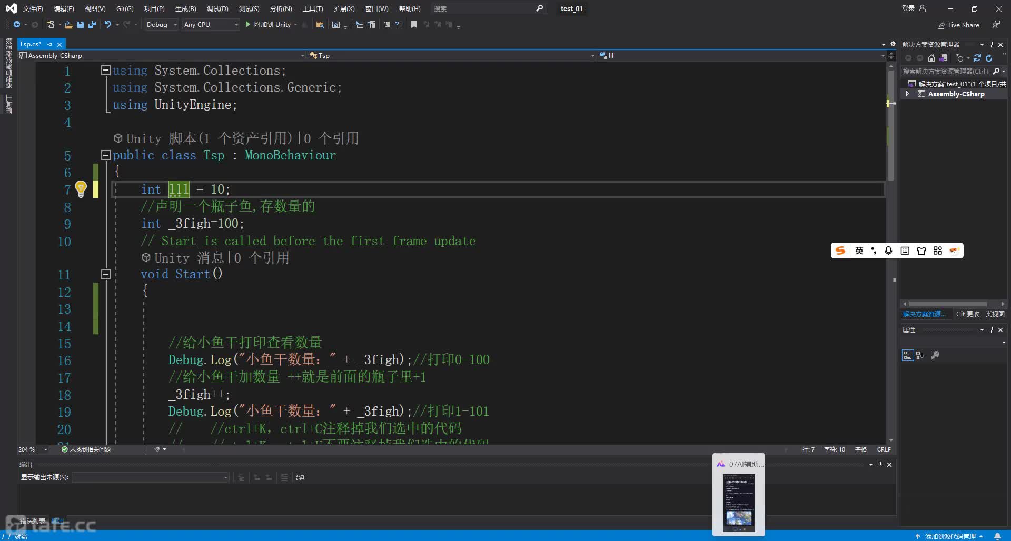Click the IME microphone voice input icon

[x=888, y=251]
